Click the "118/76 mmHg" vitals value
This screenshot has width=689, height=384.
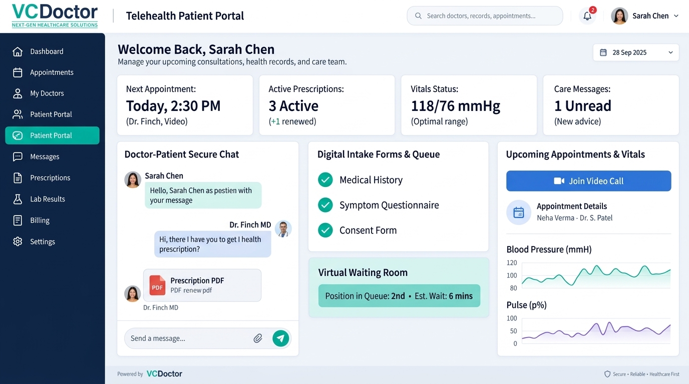(x=456, y=106)
